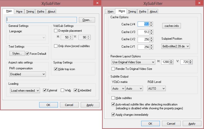Click the Cache LV2 value field

pyautogui.click(x=144, y=39)
